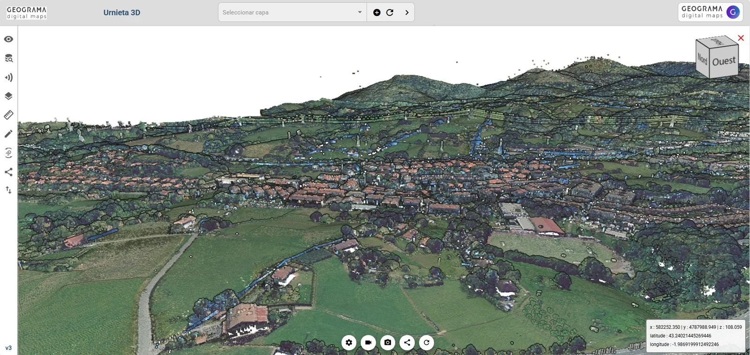This screenshot has height=355, width=750.
Task: Select the pencil drawing tool
Action: click(x=8, y=134)
